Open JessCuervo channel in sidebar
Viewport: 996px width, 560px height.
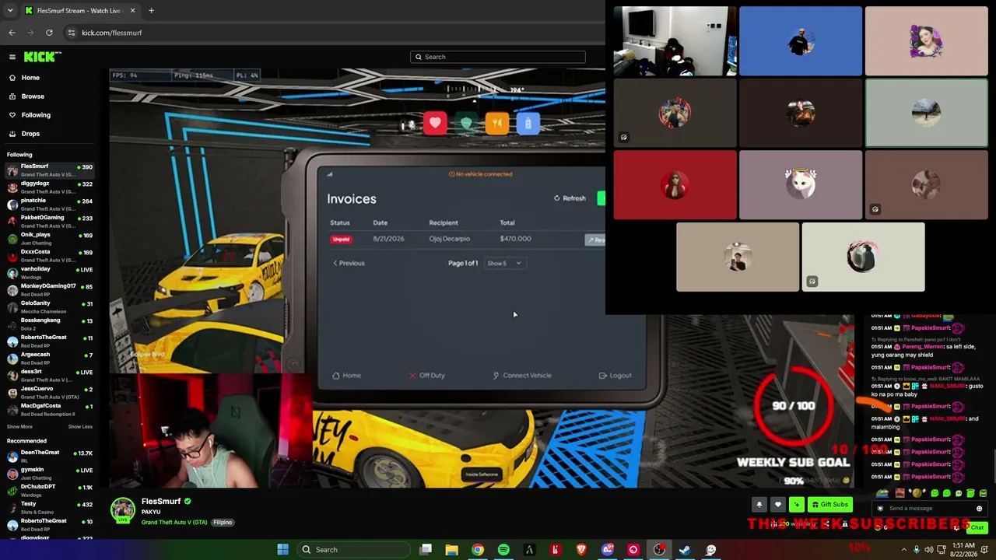48,392
